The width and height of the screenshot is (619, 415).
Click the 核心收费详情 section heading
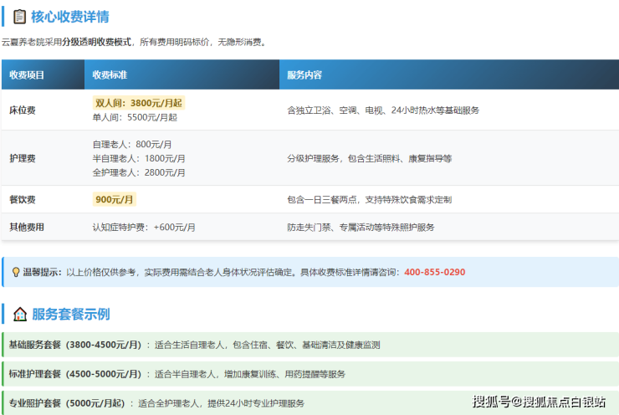click(70, 17)
